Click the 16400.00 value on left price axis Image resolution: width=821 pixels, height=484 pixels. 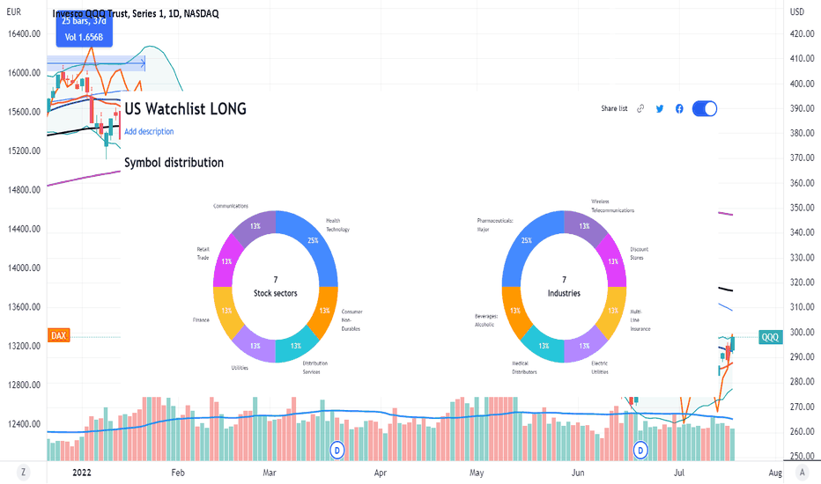24,34
